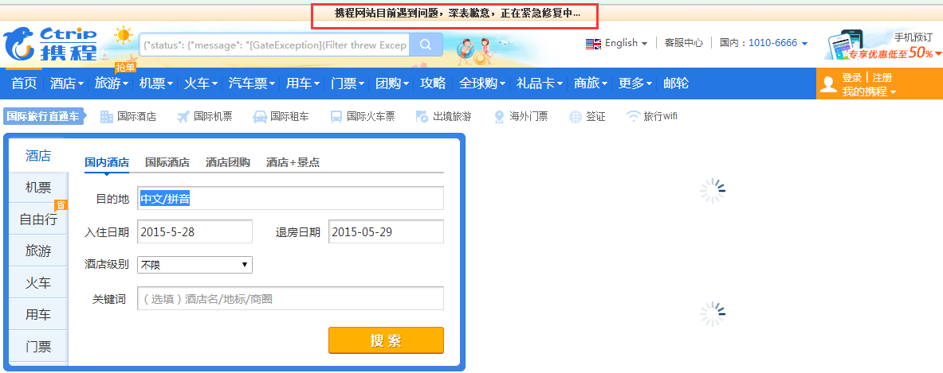Click the 国际旅行直通车 label
This screenshot has height=373, width=943.
click(x=45, y=116)
